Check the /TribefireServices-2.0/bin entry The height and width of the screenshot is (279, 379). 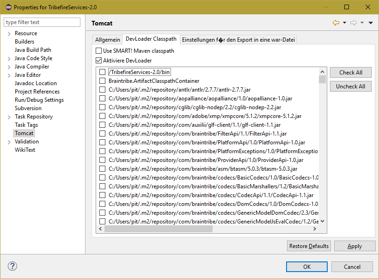point(102,72)
